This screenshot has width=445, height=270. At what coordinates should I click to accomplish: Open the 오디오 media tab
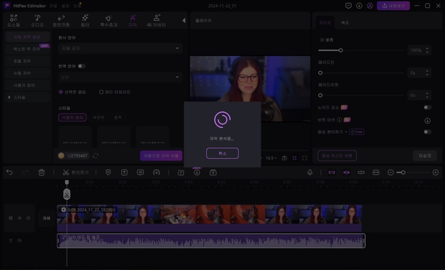tap(37, 21)
